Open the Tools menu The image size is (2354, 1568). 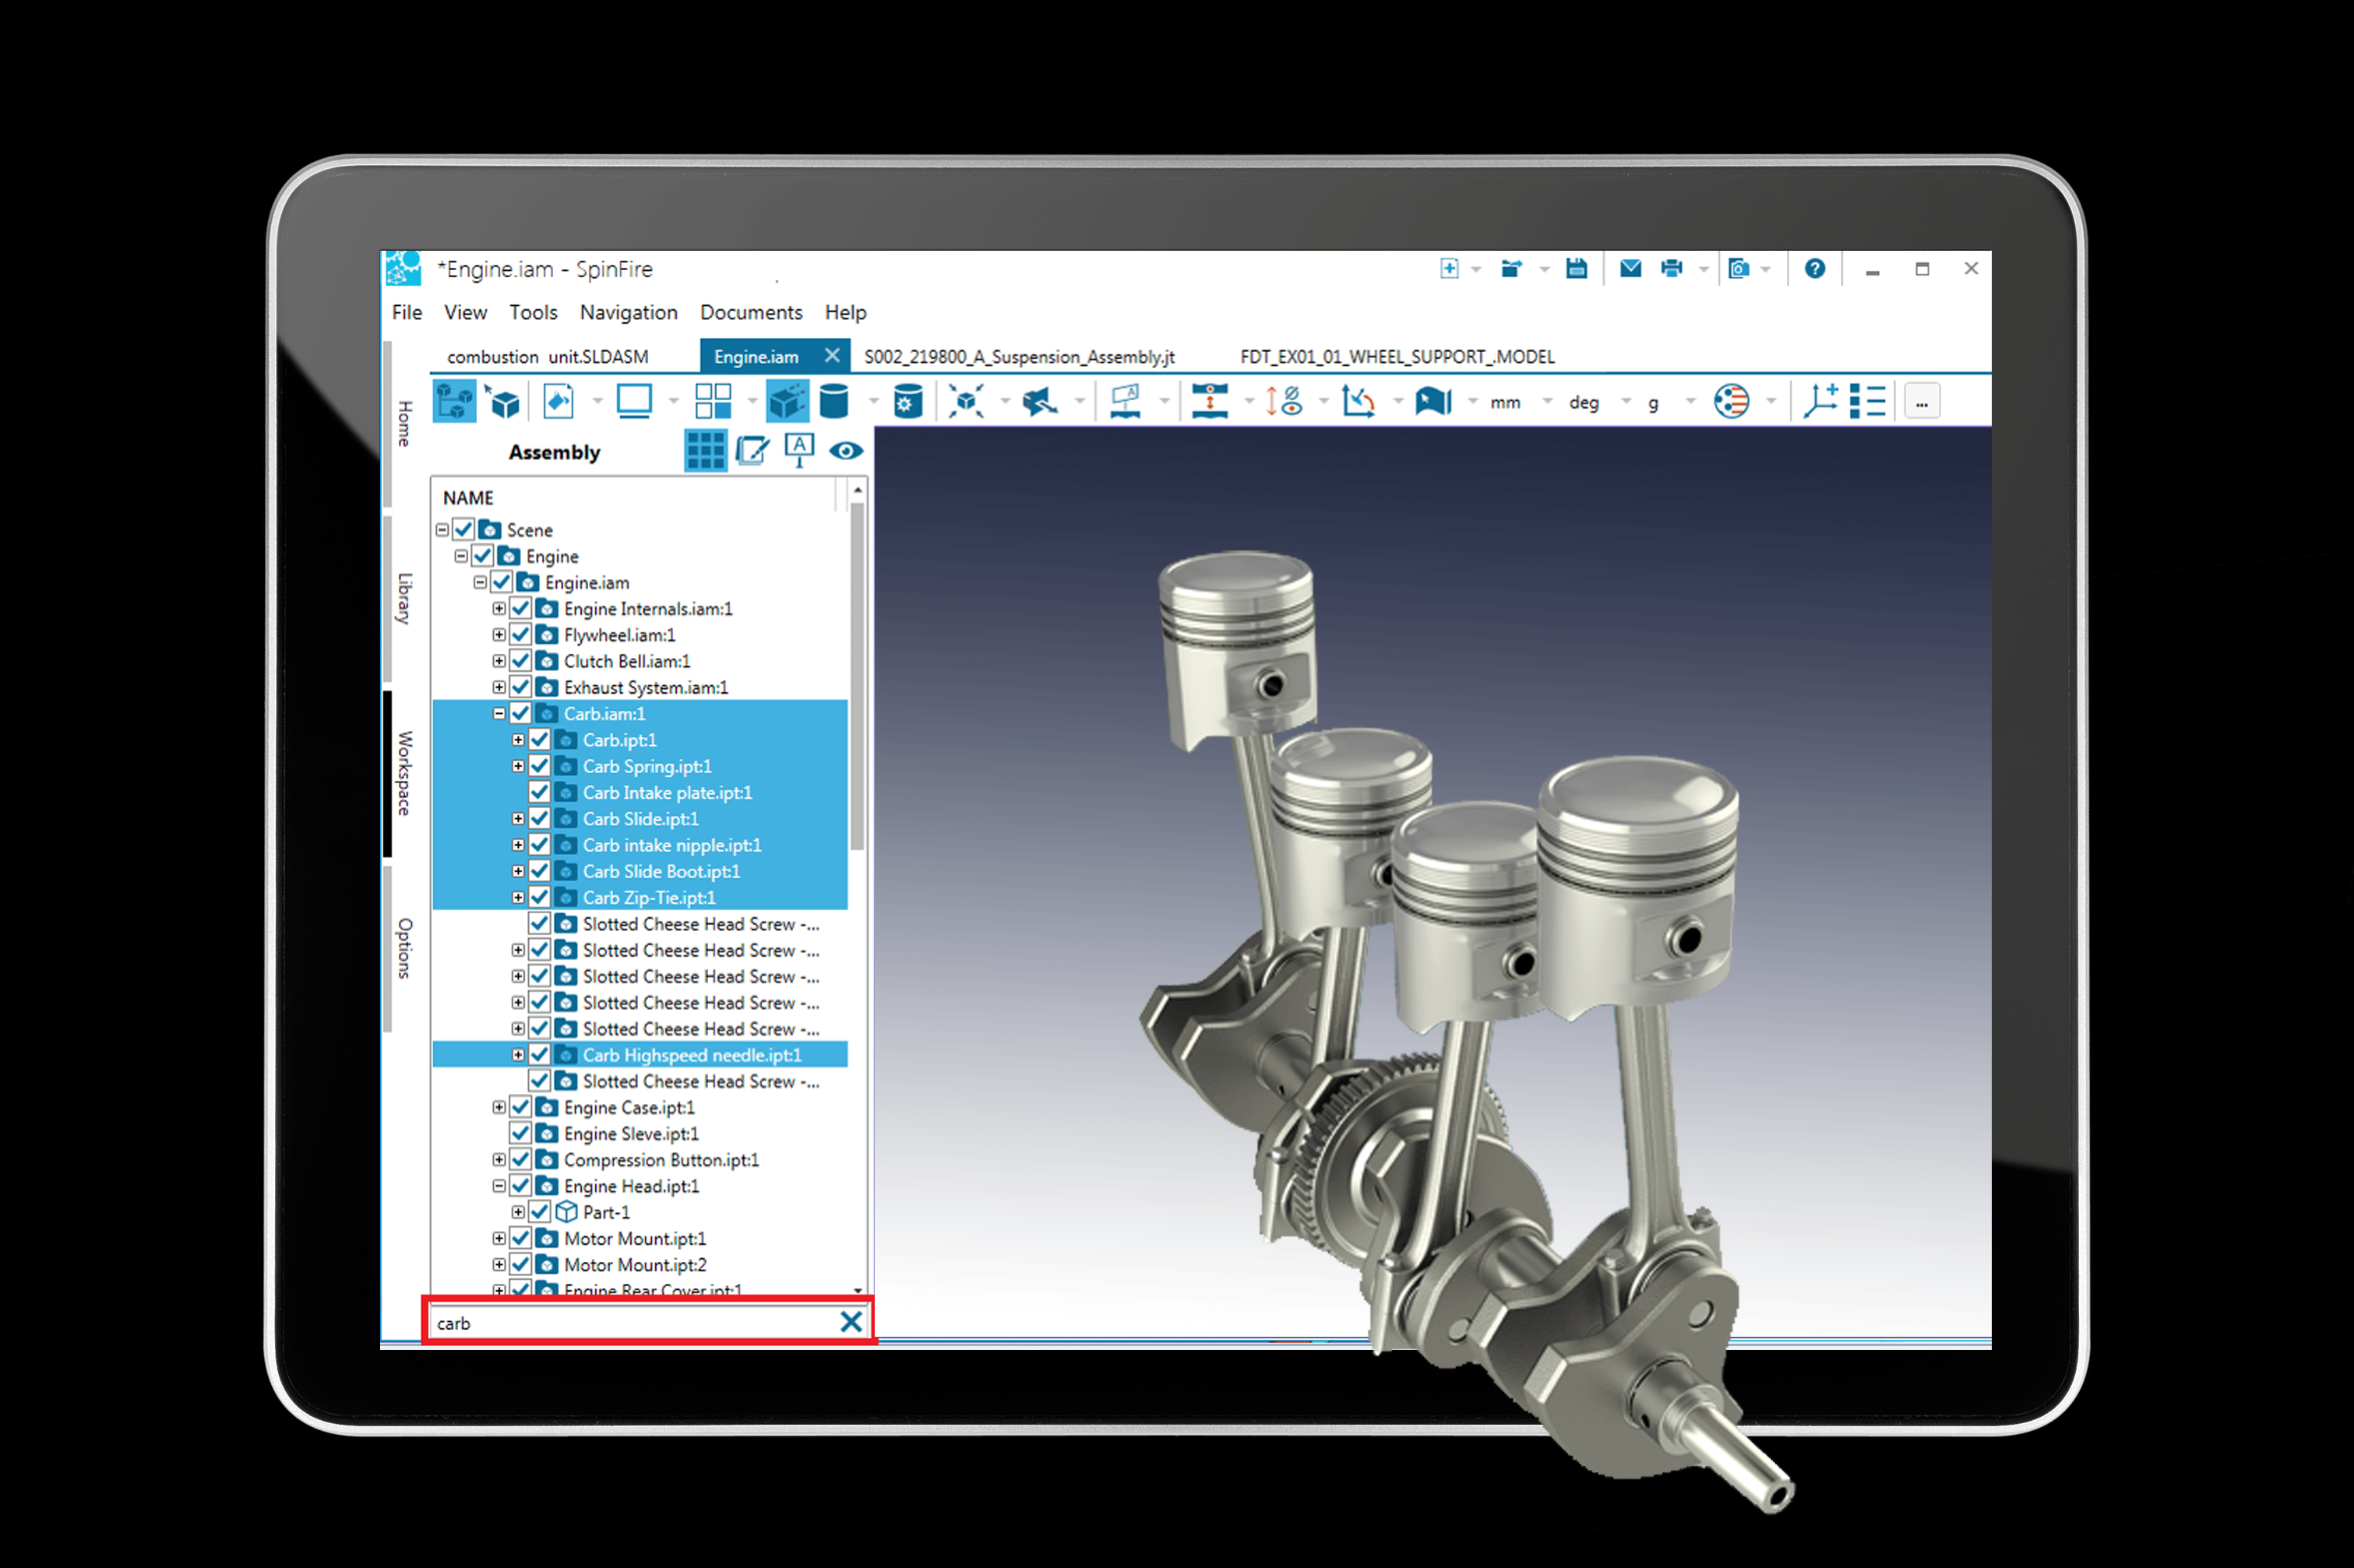(534, 312)
